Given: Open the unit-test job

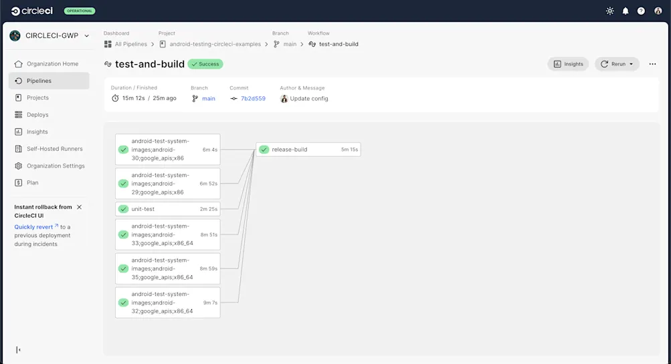Looking at the screenshot, I should pos(168,209).
